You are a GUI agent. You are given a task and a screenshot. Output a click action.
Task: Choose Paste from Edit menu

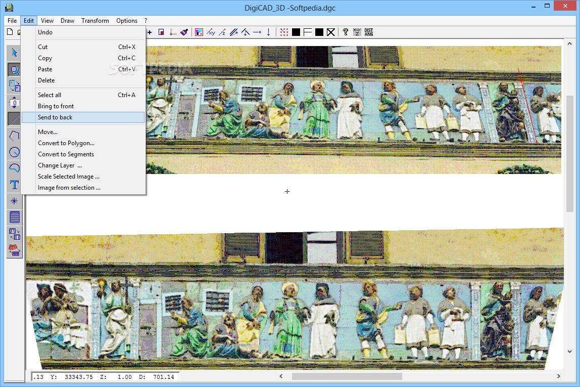pyautogui.click(x=83, y=69)
